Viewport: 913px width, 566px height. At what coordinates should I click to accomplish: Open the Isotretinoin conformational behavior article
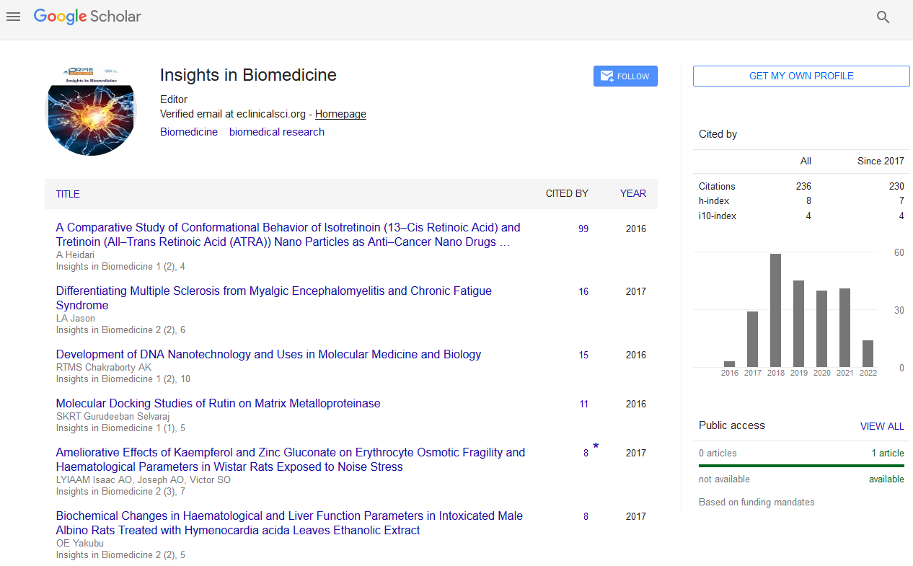click(288, 234)
